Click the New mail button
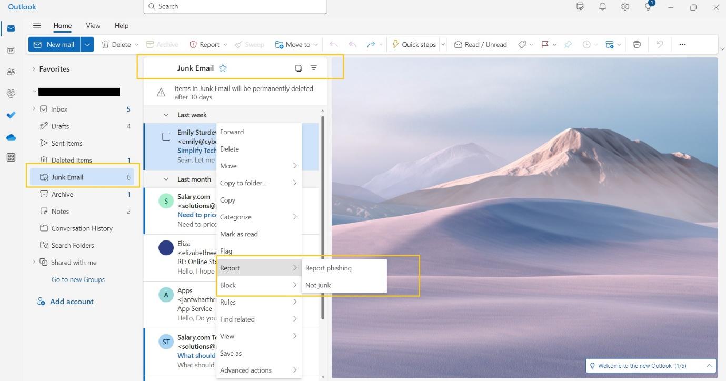 pos(54,44)
